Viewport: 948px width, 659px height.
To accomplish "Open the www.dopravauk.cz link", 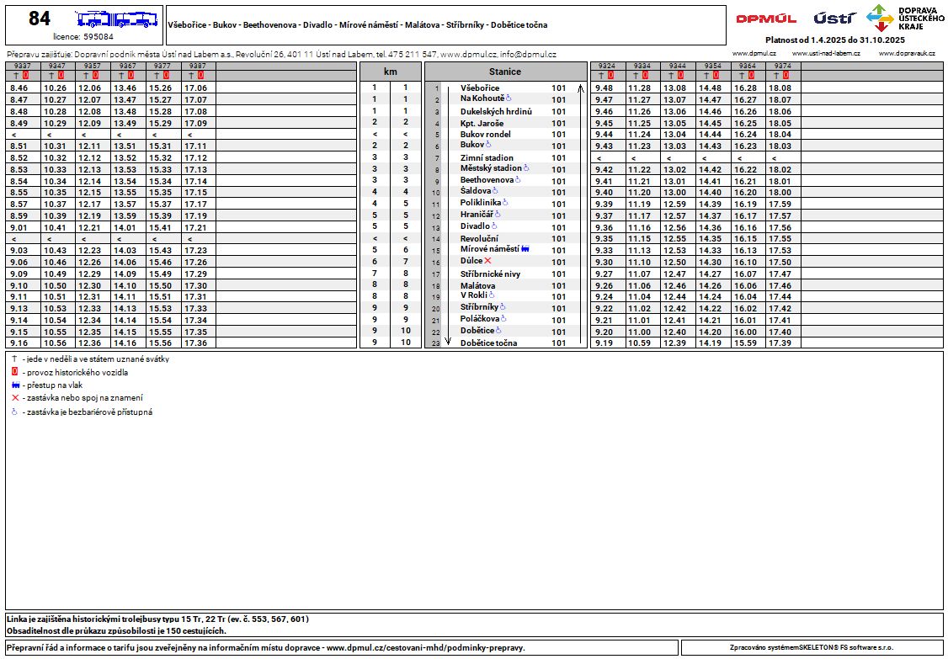I will click(907, 54).
